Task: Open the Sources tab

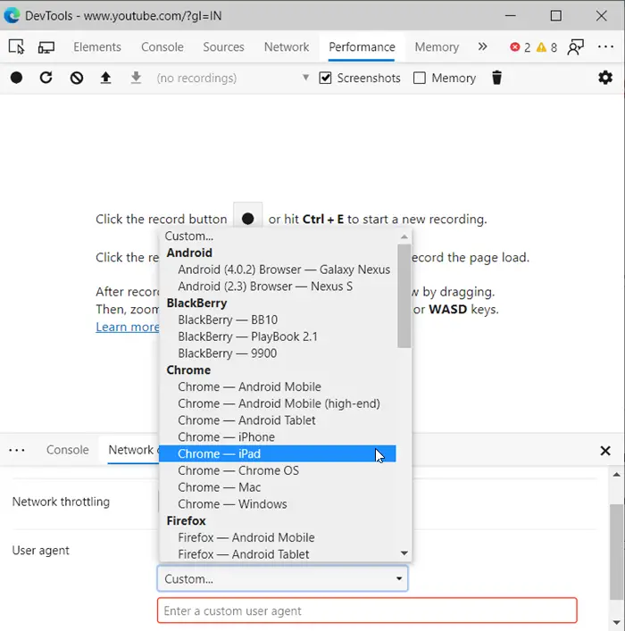Action: [x=223, y=47]
